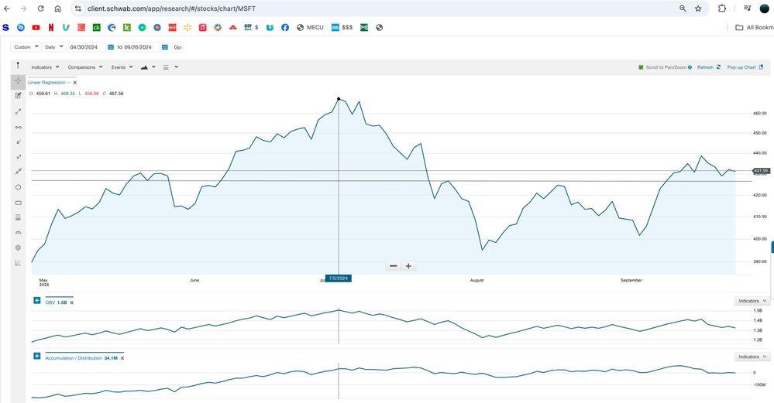This screenshot has width=774, height=403.
Task: Open the chart settings lines dropdown
Action: point(170,67)
